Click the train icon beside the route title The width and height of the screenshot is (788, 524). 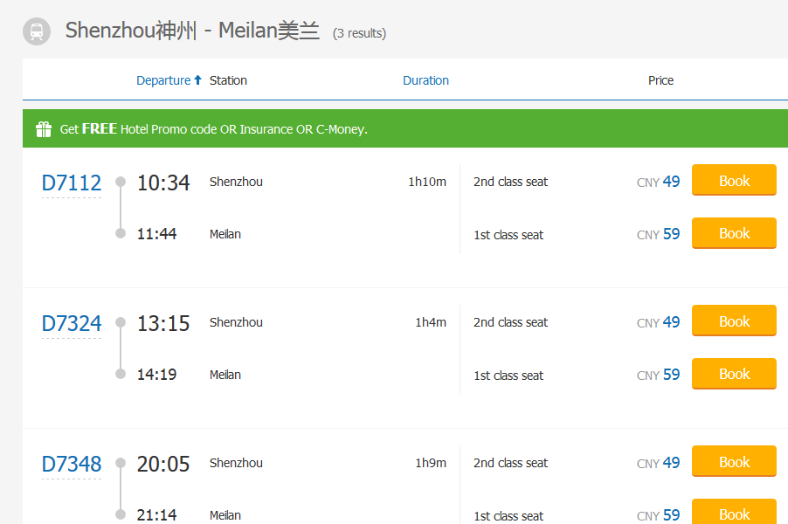[36, 31]
